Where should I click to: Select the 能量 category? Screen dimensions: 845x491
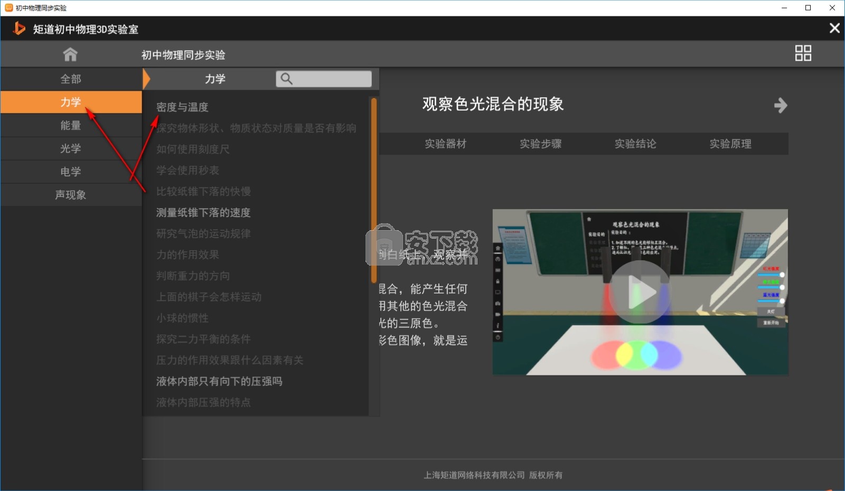(x=71, y=125)
